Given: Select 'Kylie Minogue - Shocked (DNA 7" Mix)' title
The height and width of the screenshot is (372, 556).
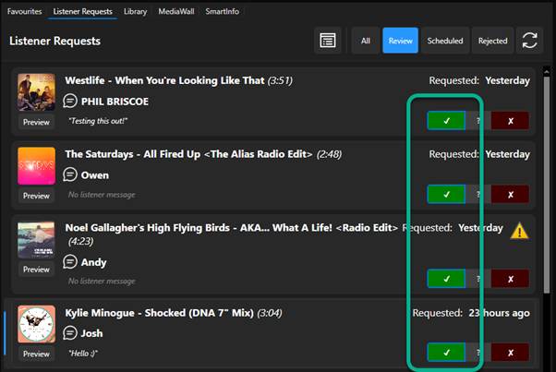Looking at the screenshot, I should (x=159, y=313).
